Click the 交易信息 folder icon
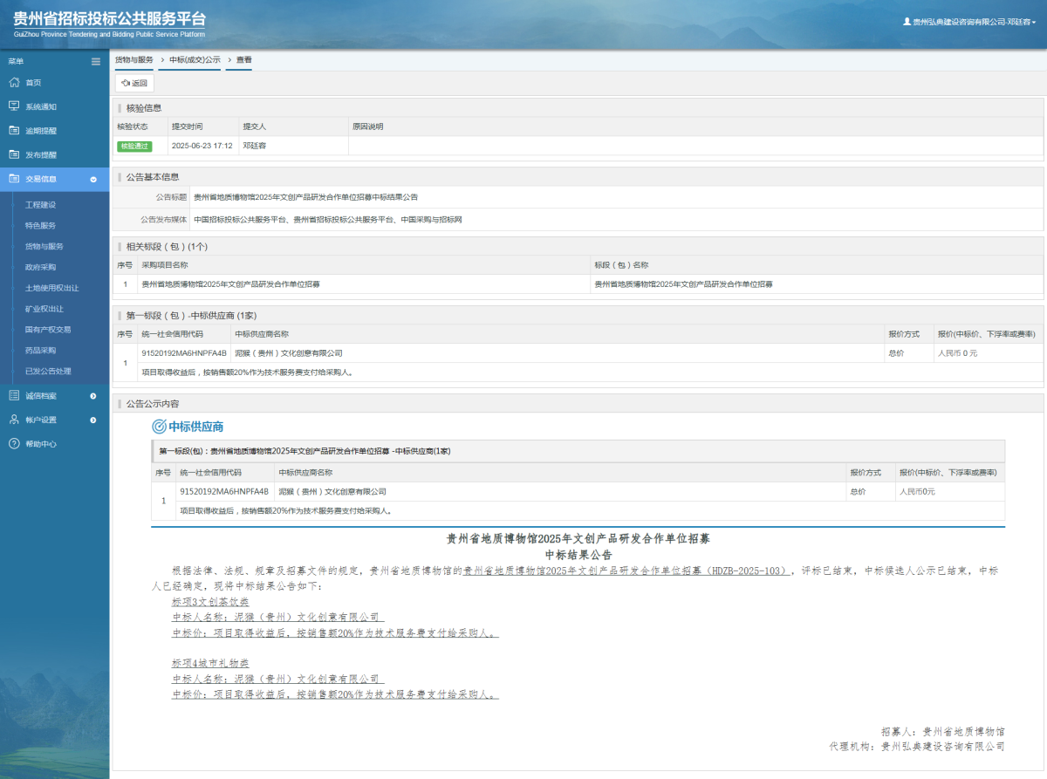Viewport: 1047px width, 779px height. [x=14, y=178]
